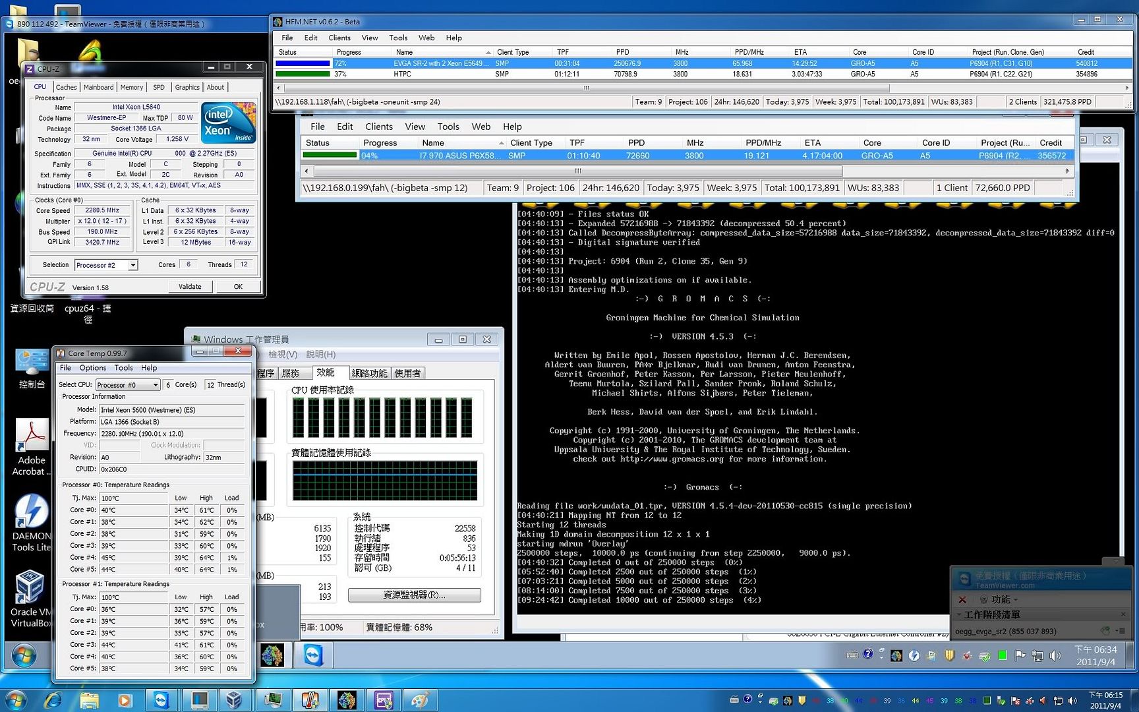Click remote tray volume speaker icon
1139x712 pixels.
[1055, 655]
